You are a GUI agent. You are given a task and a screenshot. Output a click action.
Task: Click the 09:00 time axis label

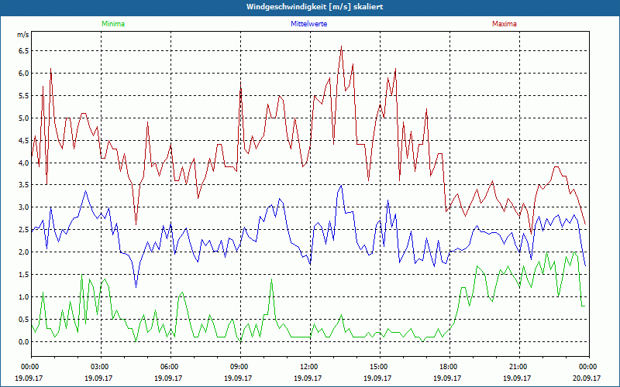click(240, 367)
